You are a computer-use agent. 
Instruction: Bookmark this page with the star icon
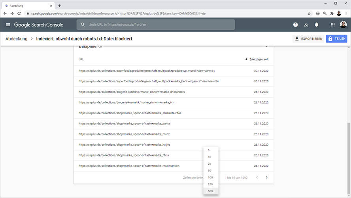[309, 13]
